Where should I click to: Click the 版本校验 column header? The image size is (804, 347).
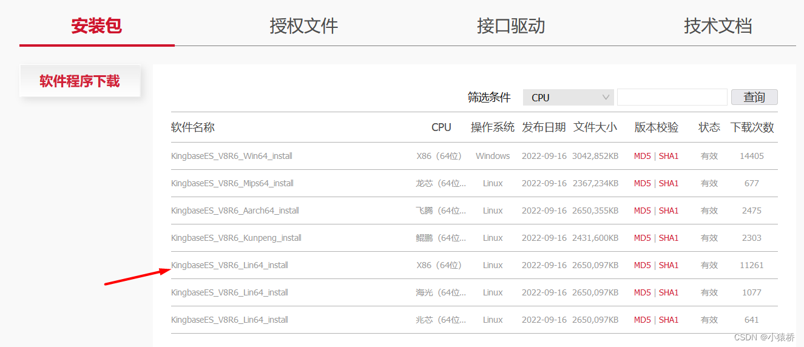click(x=657, y=127)
